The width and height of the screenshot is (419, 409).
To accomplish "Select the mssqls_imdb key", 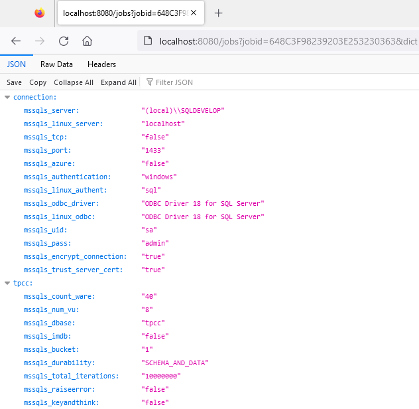I will tap(47, 336).
